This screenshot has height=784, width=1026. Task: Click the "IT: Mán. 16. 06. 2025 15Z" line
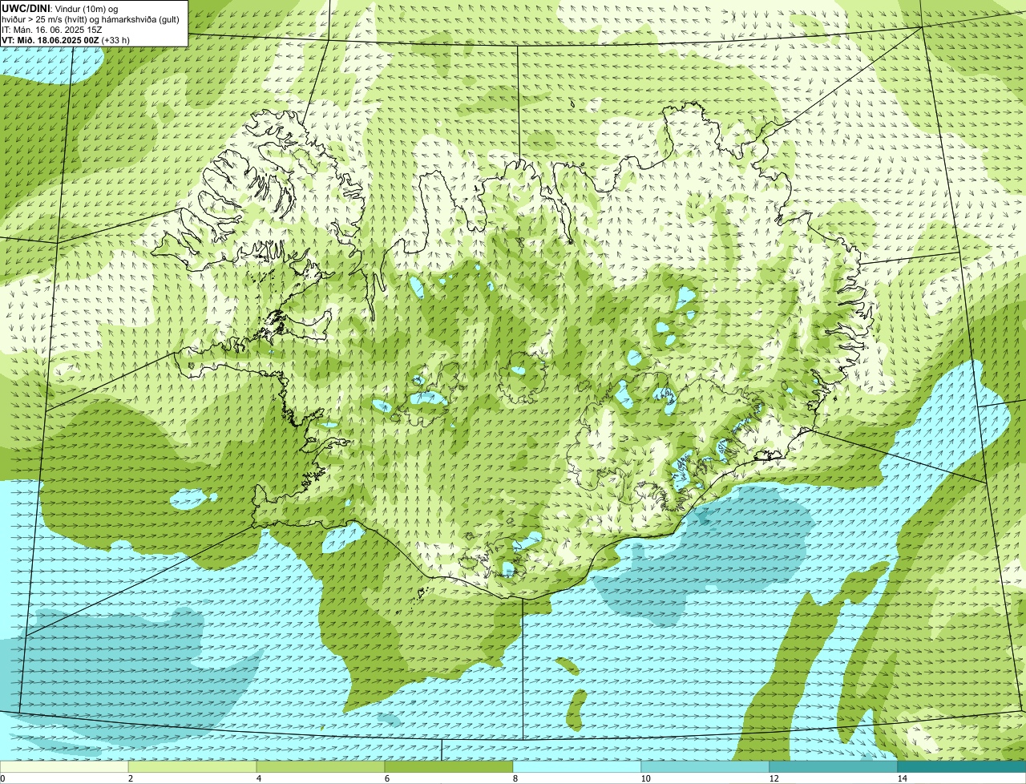pos(52,29)
